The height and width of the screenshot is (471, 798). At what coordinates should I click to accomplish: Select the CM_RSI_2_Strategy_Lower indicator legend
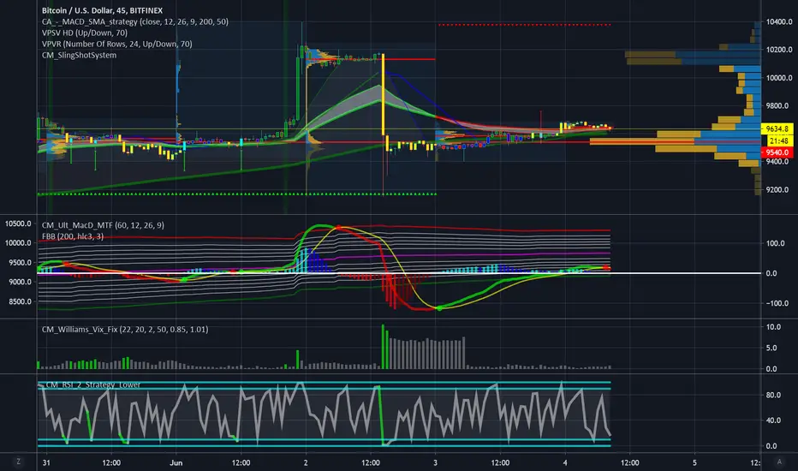pos(93,385)
